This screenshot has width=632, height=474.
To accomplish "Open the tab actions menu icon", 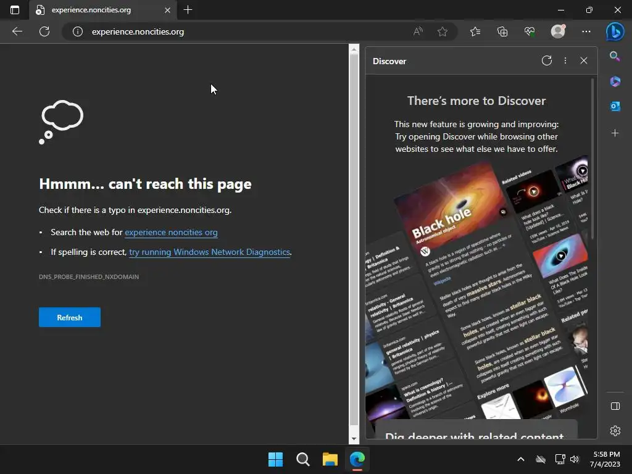I will (x=15, y=10).
